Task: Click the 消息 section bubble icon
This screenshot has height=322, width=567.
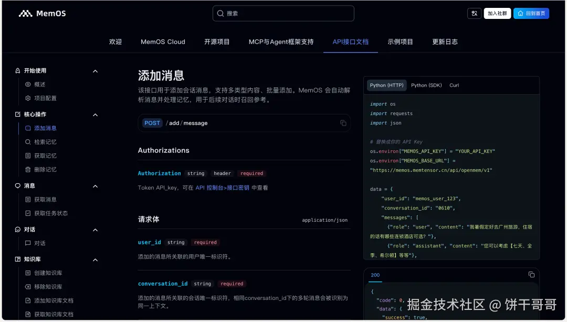Action: (18, 185)
